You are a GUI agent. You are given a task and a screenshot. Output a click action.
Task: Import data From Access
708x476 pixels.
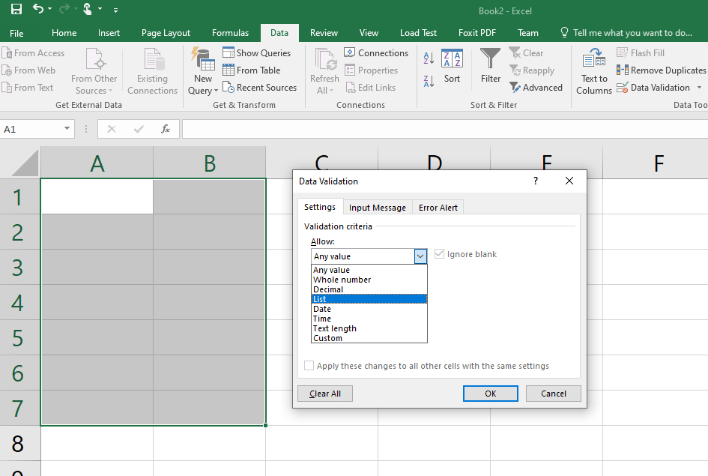tap(34, 52)
